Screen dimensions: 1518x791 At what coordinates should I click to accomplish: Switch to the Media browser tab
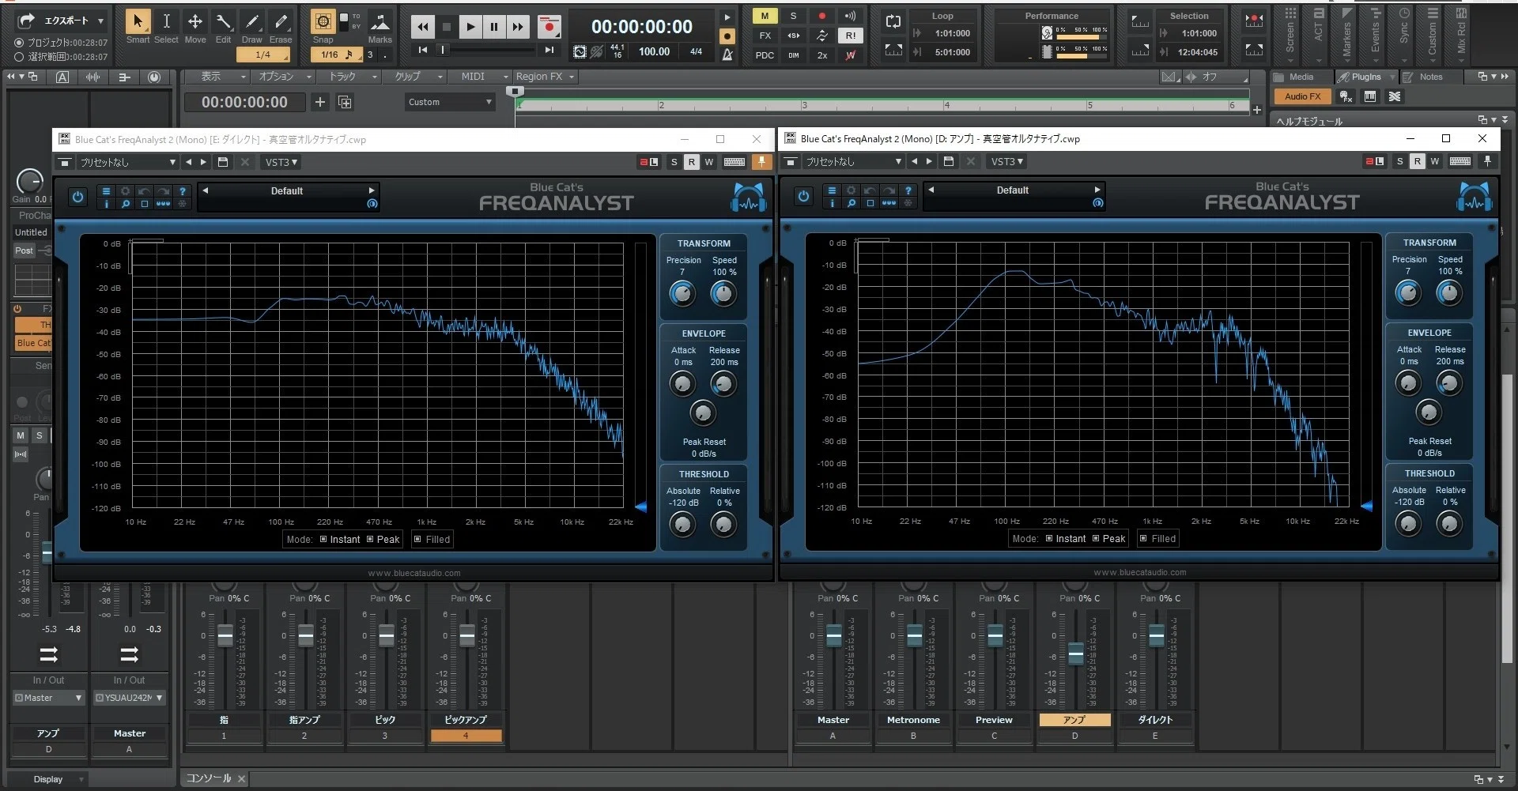click(1301, 77)
